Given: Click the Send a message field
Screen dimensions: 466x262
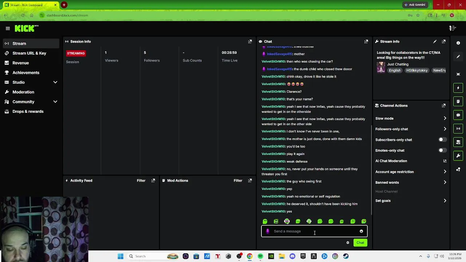Looking at the screenshot, I should point(314,231).
